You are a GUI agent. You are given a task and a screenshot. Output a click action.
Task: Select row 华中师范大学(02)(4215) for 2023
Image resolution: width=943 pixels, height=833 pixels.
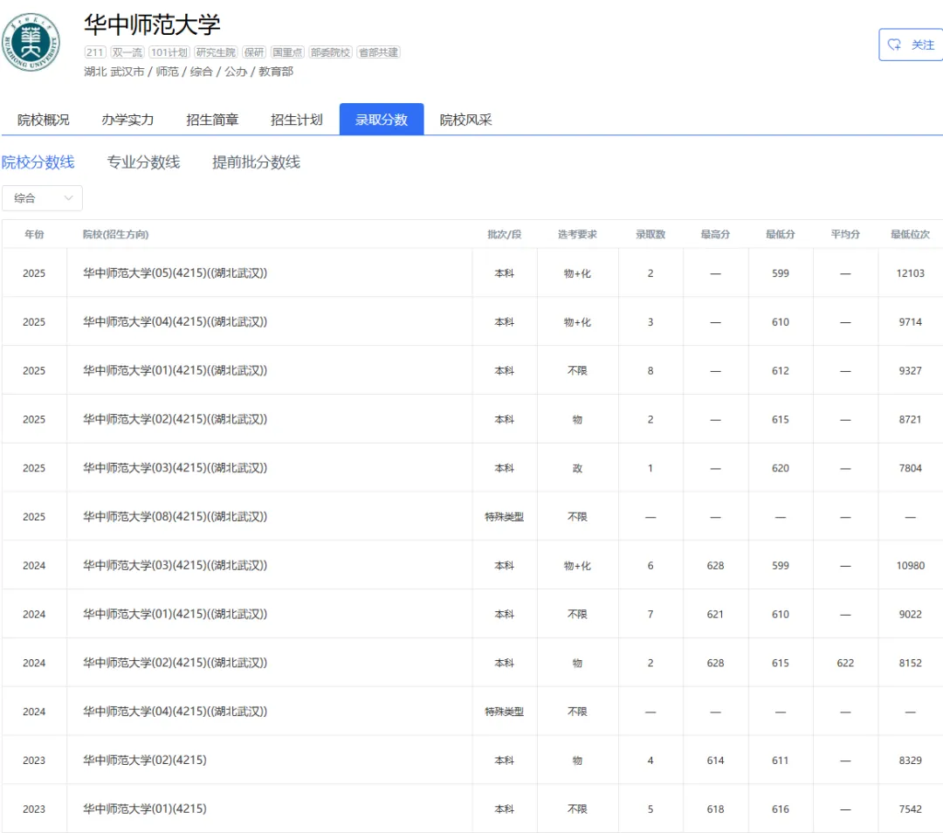point(472,761)
